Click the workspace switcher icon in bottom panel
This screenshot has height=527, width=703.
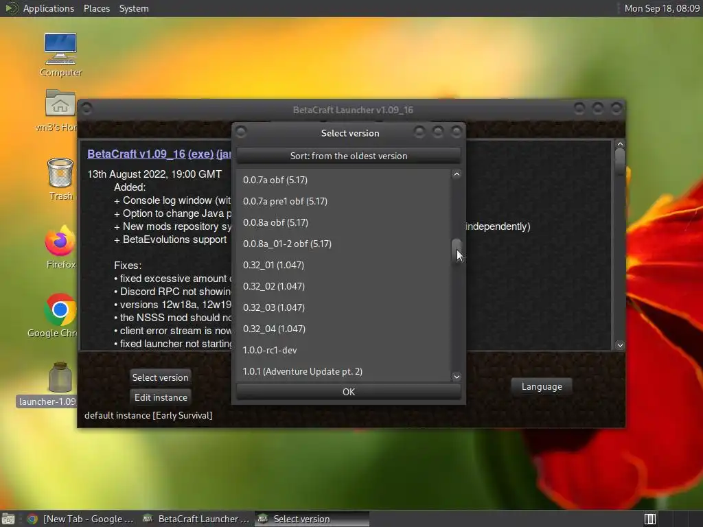(x=650, y=519)
